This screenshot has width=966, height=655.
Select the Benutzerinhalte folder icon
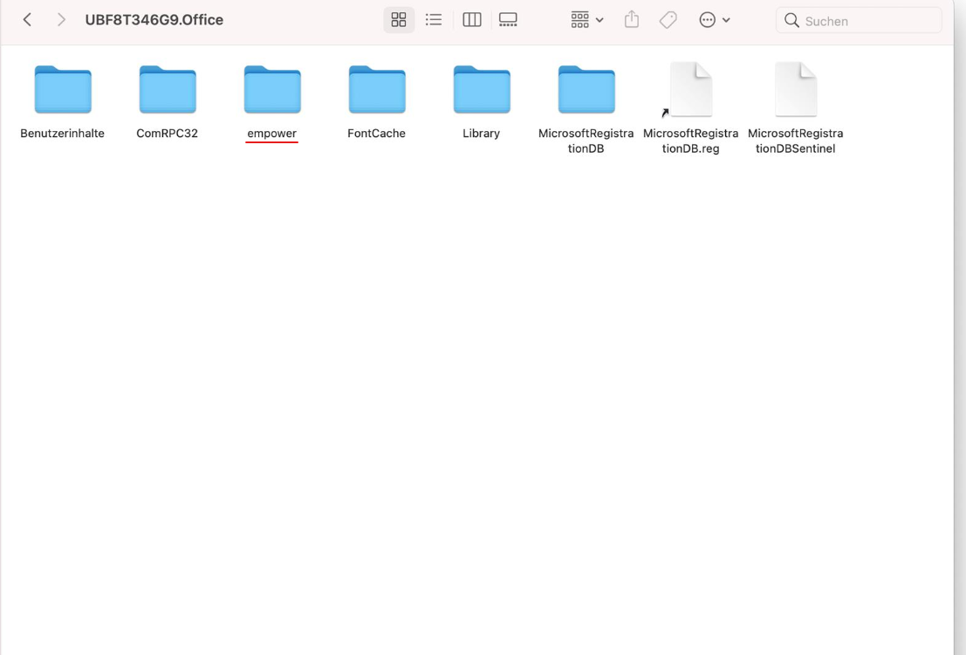63,89
